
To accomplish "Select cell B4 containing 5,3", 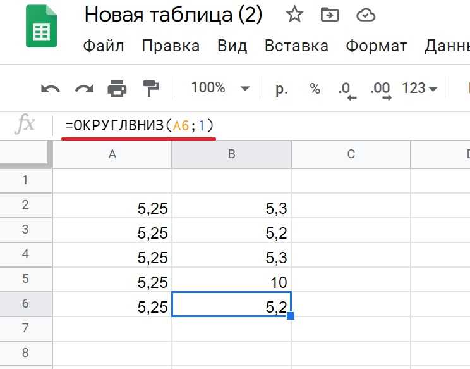I will [231, 254].
